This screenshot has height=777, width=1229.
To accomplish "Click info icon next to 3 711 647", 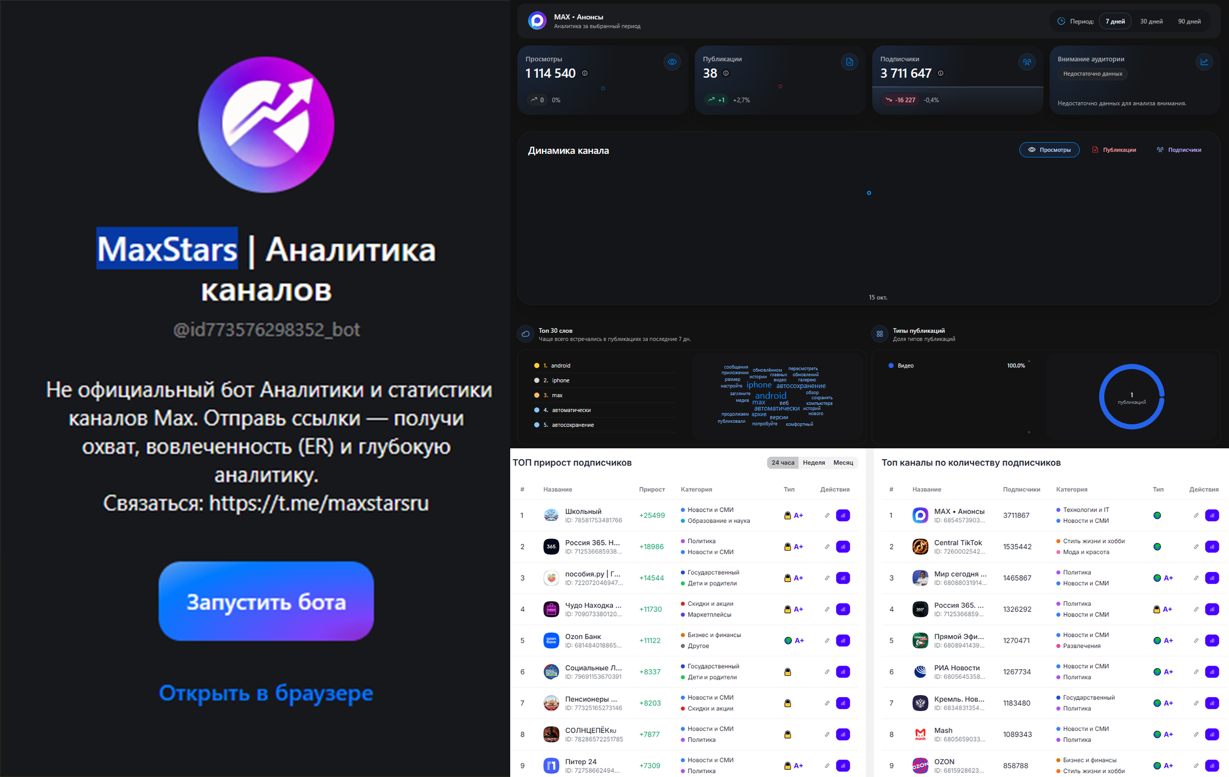I will 941,73.
